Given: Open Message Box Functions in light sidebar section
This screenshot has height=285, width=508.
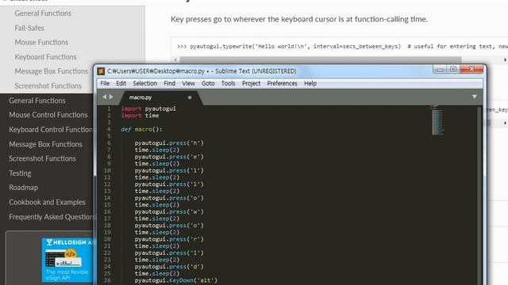Looking at the screenshot, I should tap(51, 71).
